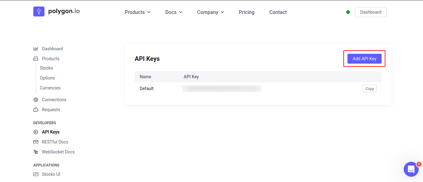Click the polygon.io logo icon
The width and height of the screenshot is (423, 182).
click(x=39, y=11)
